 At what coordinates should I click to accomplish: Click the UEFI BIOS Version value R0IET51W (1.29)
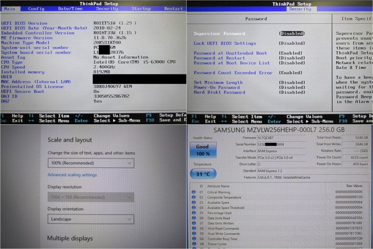[115, 23]
